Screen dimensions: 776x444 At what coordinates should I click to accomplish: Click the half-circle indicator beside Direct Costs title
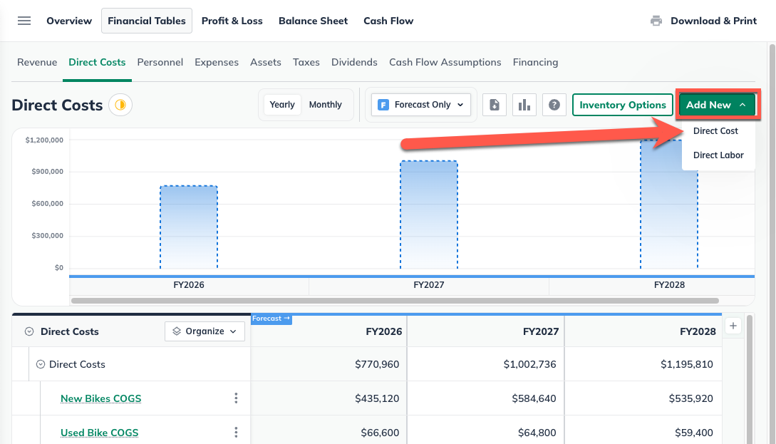point(120,105)
